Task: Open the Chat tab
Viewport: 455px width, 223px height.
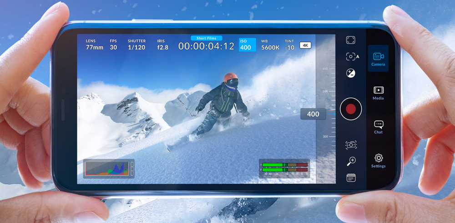Action: click(378, 127)
